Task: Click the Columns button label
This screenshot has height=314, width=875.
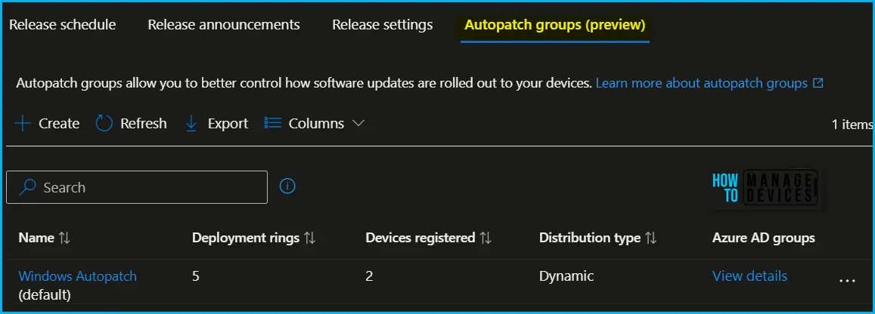Action: [316, 123]
